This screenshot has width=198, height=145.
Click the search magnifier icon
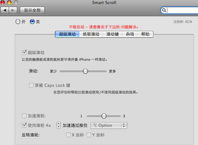click(x=164, y=10)
